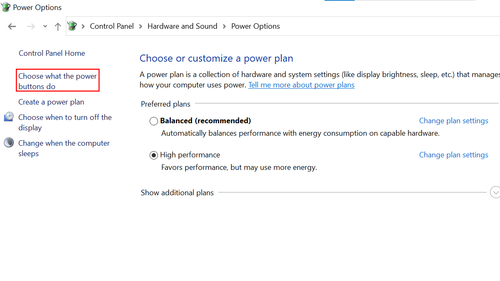Screen dimensions: 500x281
Task: Change plan settings for the Balanced plan
Action: [x=453, y=121]
